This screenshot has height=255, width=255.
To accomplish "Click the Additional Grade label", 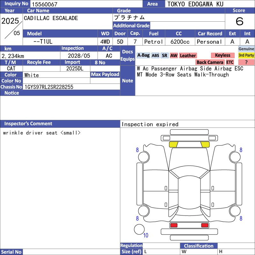I will point(131,25).
